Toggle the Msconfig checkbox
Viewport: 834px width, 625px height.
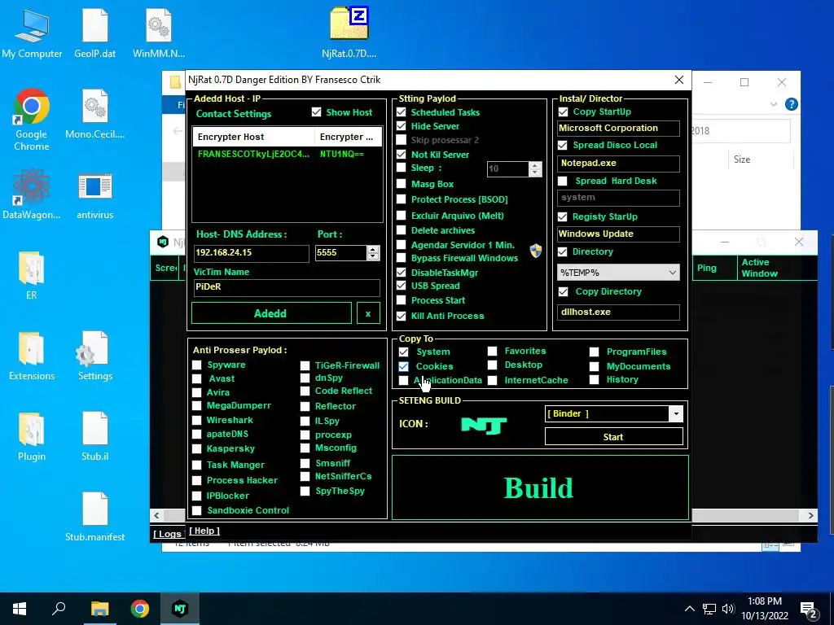tap(305, 448)
